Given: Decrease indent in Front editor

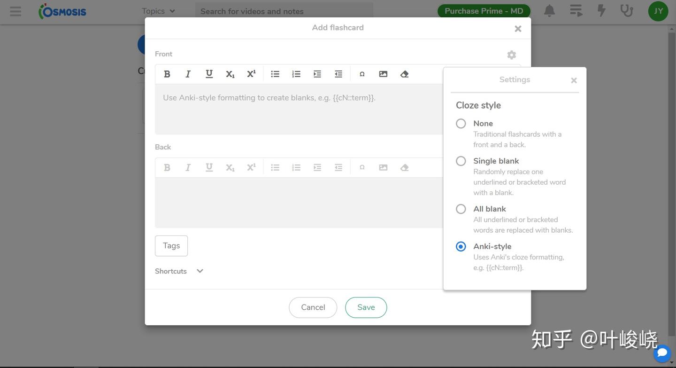Looking at the screenshot, I should 338,74.
